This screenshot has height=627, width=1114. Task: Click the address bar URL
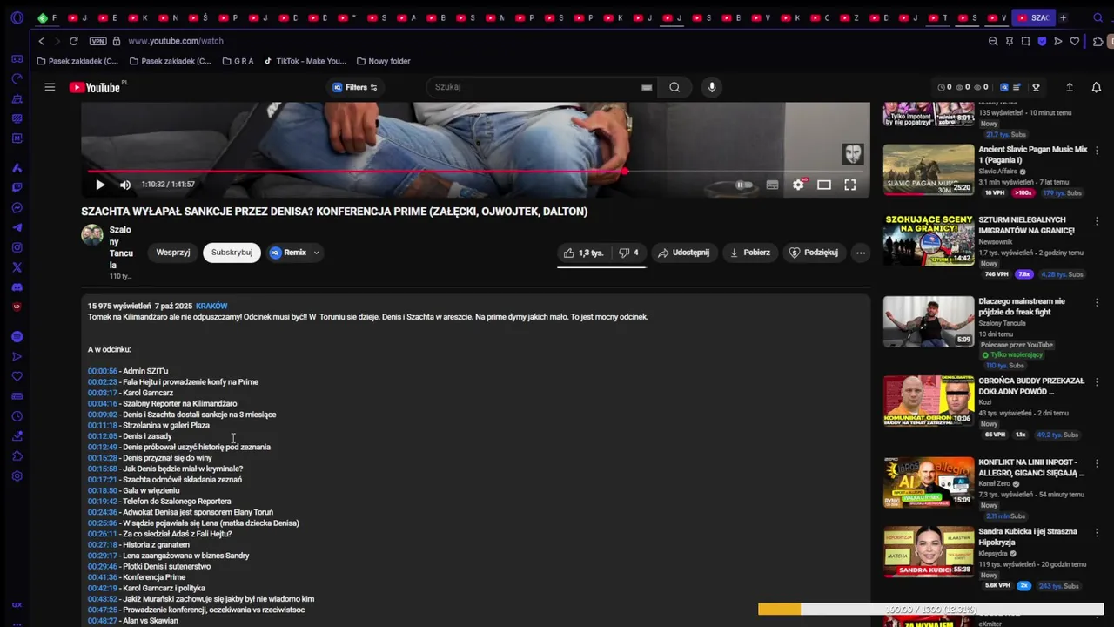coord(176,41)
